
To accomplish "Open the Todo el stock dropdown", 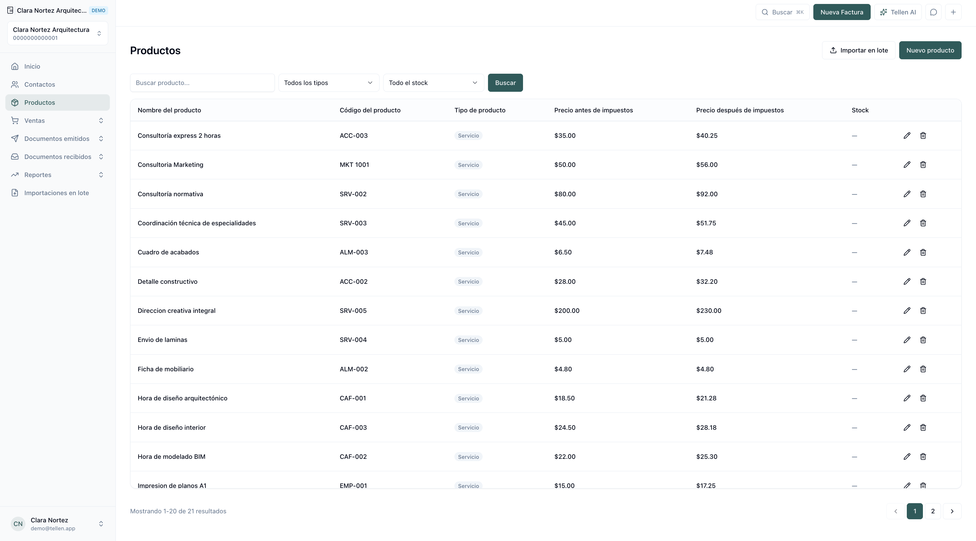I will tap(433, 82).
